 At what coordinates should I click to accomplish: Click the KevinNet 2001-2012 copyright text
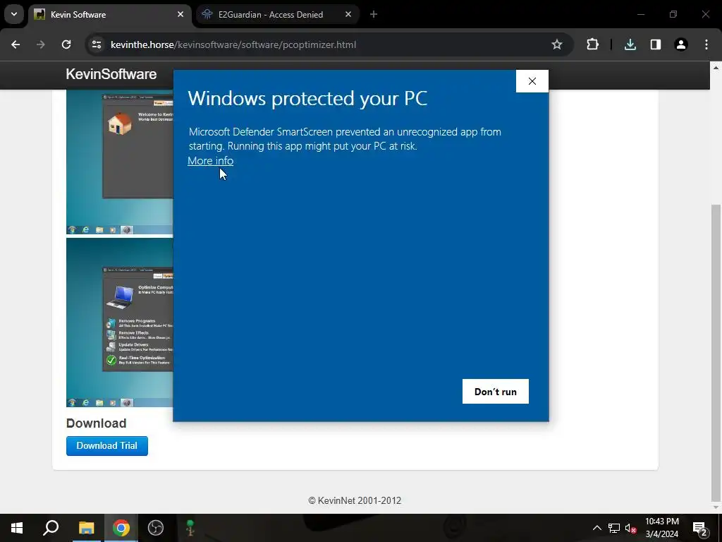click(355, 500)
